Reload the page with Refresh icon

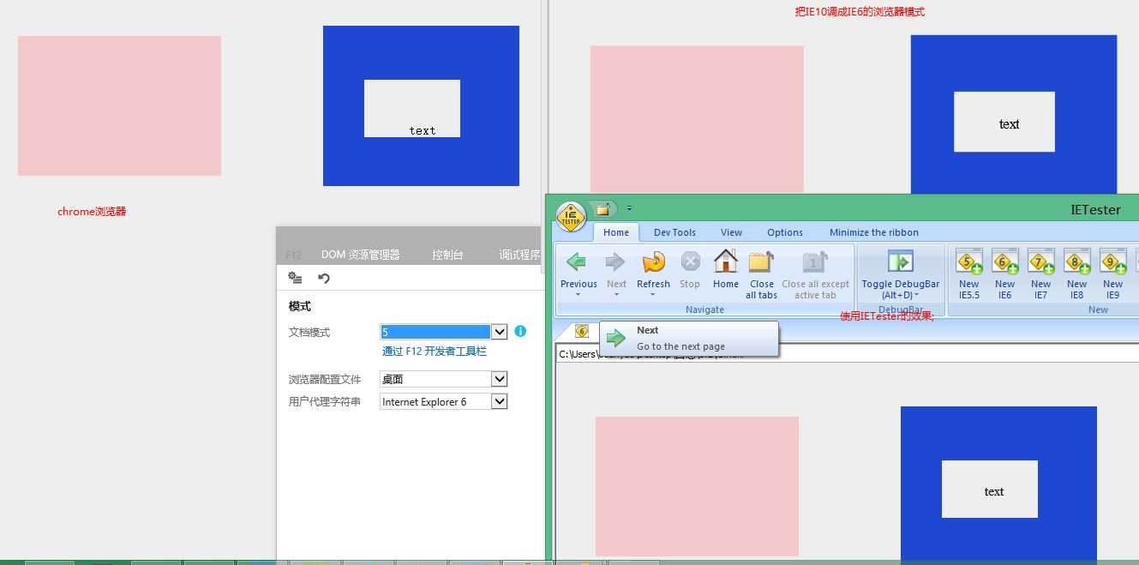coord(653,262)
